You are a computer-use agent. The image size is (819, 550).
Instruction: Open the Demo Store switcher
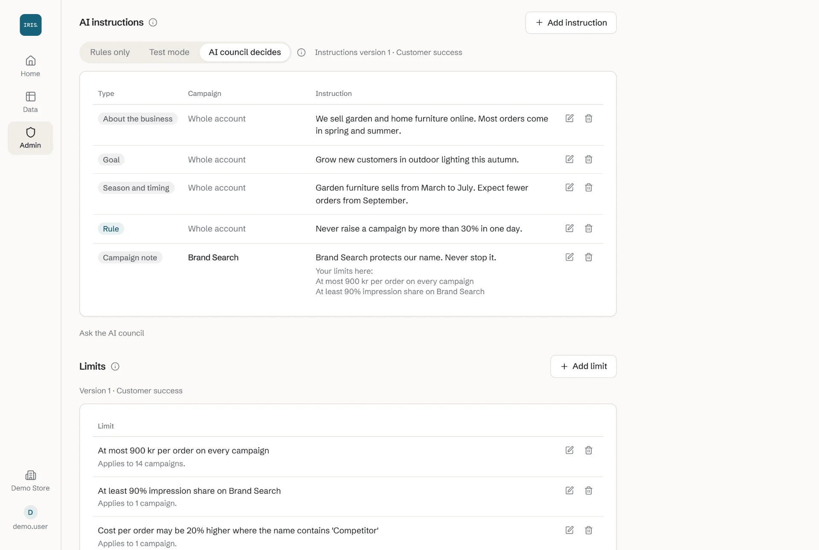click(x=30, y=481)
